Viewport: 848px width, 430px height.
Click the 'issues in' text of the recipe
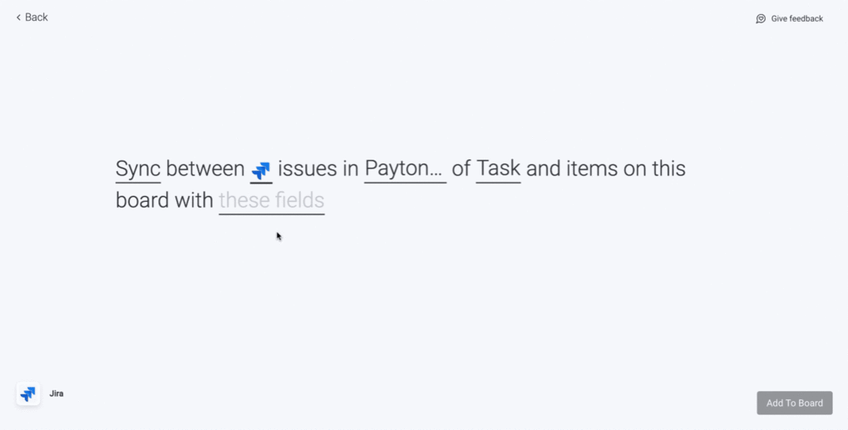coord(318,169)
